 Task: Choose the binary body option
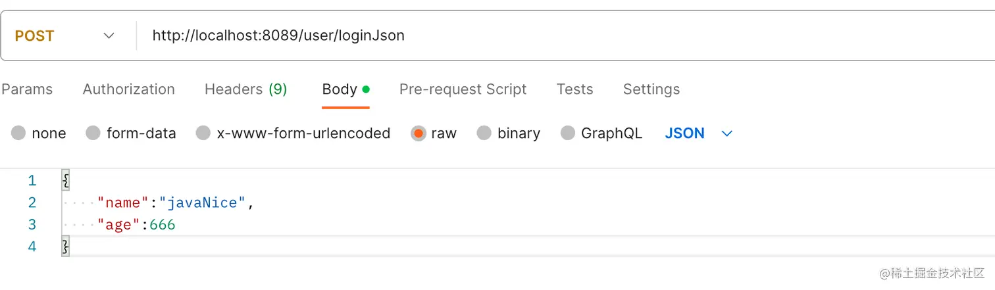pos(484,133)
